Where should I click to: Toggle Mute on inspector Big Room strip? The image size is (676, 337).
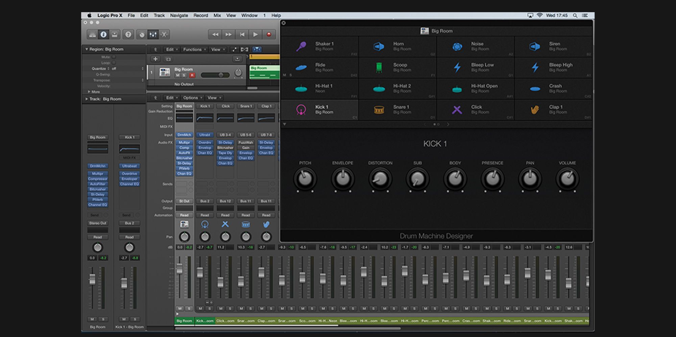[92, 319]
